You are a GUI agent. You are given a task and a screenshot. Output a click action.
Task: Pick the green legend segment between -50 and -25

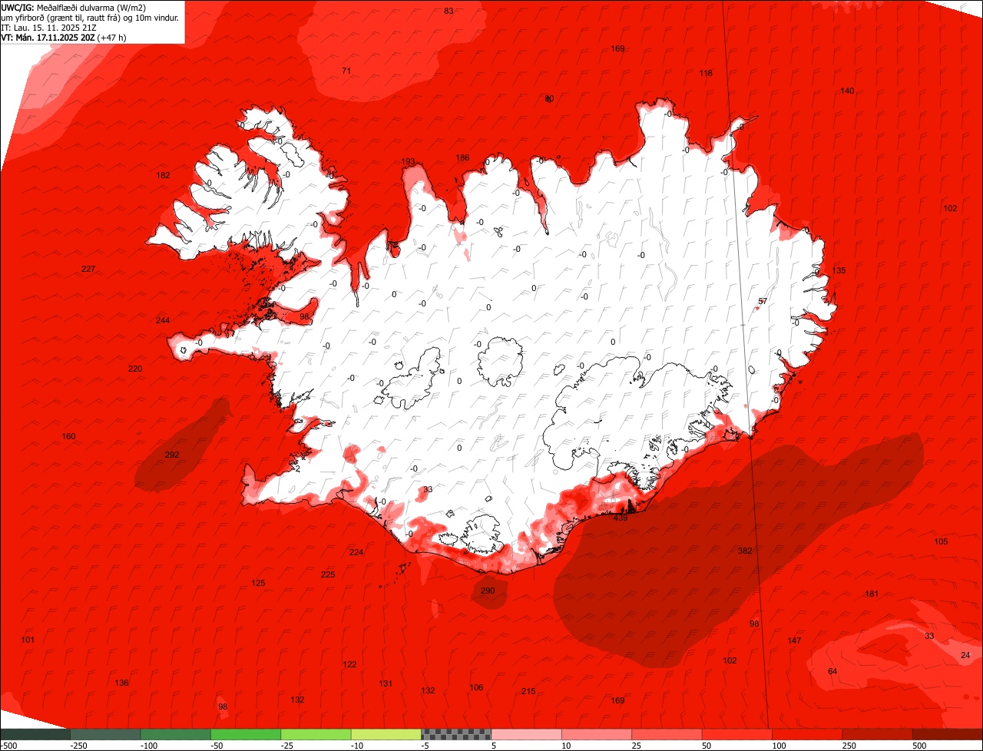pos(246,734)
